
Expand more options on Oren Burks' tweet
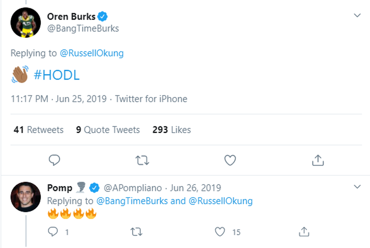(357, 16)
